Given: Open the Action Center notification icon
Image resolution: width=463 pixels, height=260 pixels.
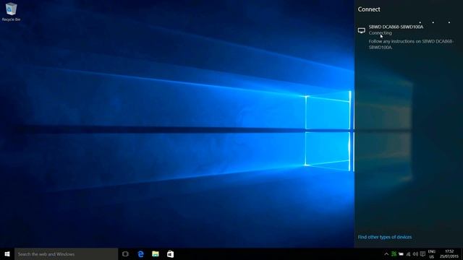Looking at the screenshot, I should pyautogui.click(x=422, y=253).
